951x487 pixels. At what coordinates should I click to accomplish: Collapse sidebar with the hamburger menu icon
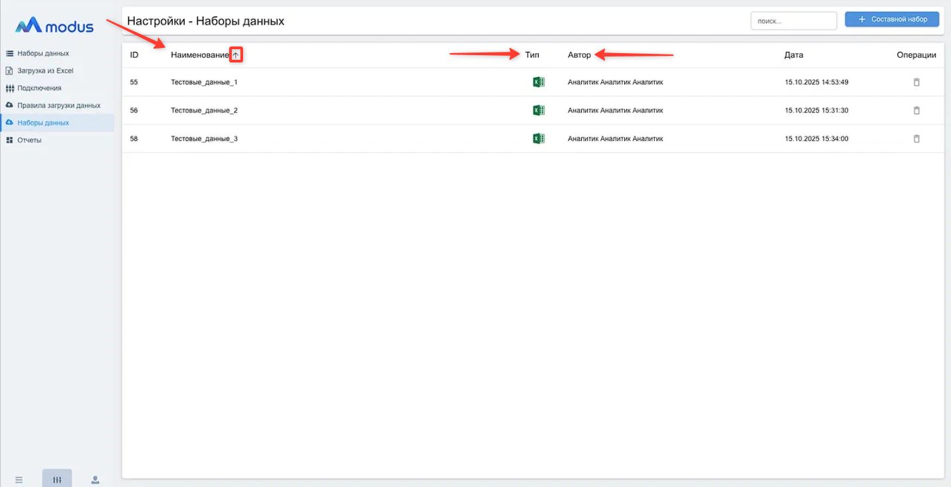tap(19, 480)
